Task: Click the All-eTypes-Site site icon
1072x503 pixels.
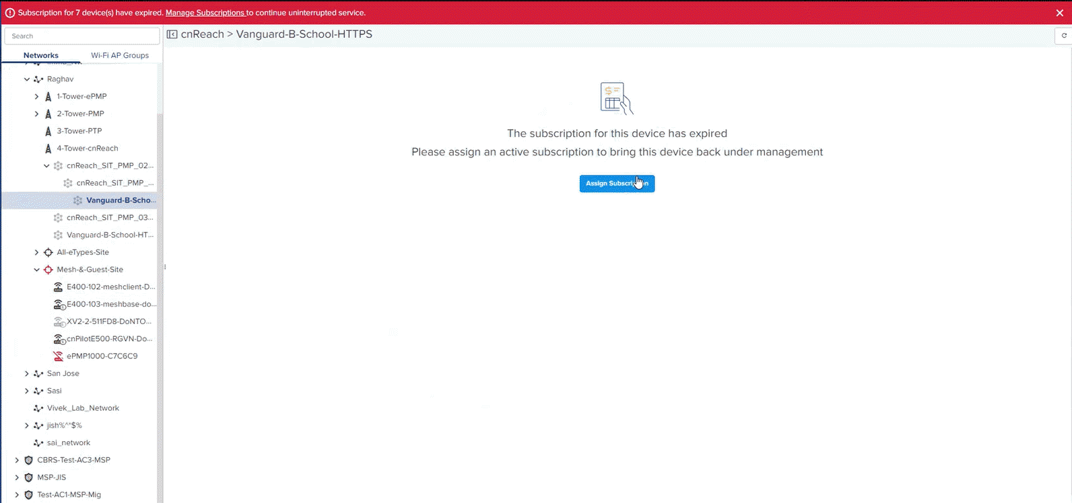Action: pos(48,253)
